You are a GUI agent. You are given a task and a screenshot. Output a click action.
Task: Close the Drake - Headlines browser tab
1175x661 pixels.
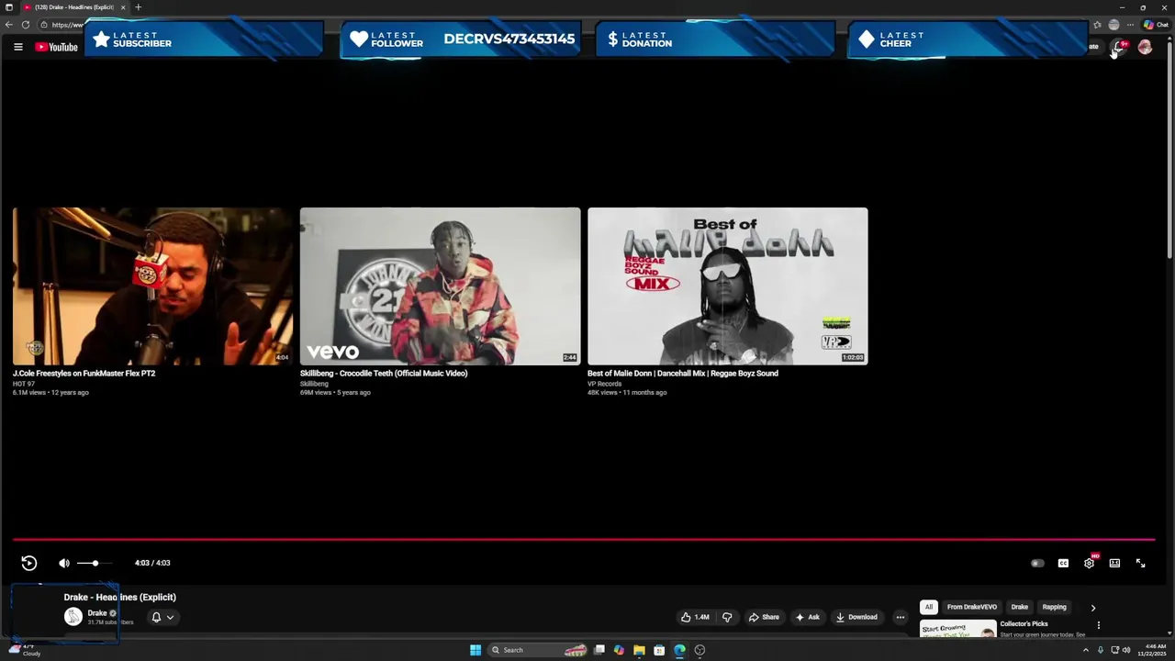tap(123, 7)
